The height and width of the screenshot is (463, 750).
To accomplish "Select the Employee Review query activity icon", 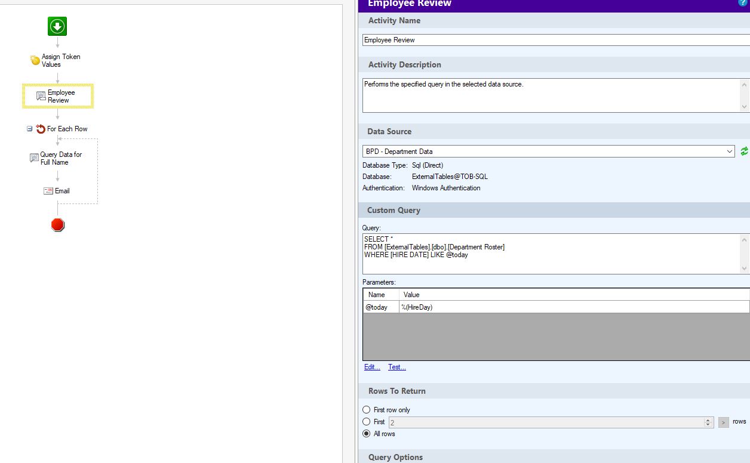I will click(x=41, y=96).
